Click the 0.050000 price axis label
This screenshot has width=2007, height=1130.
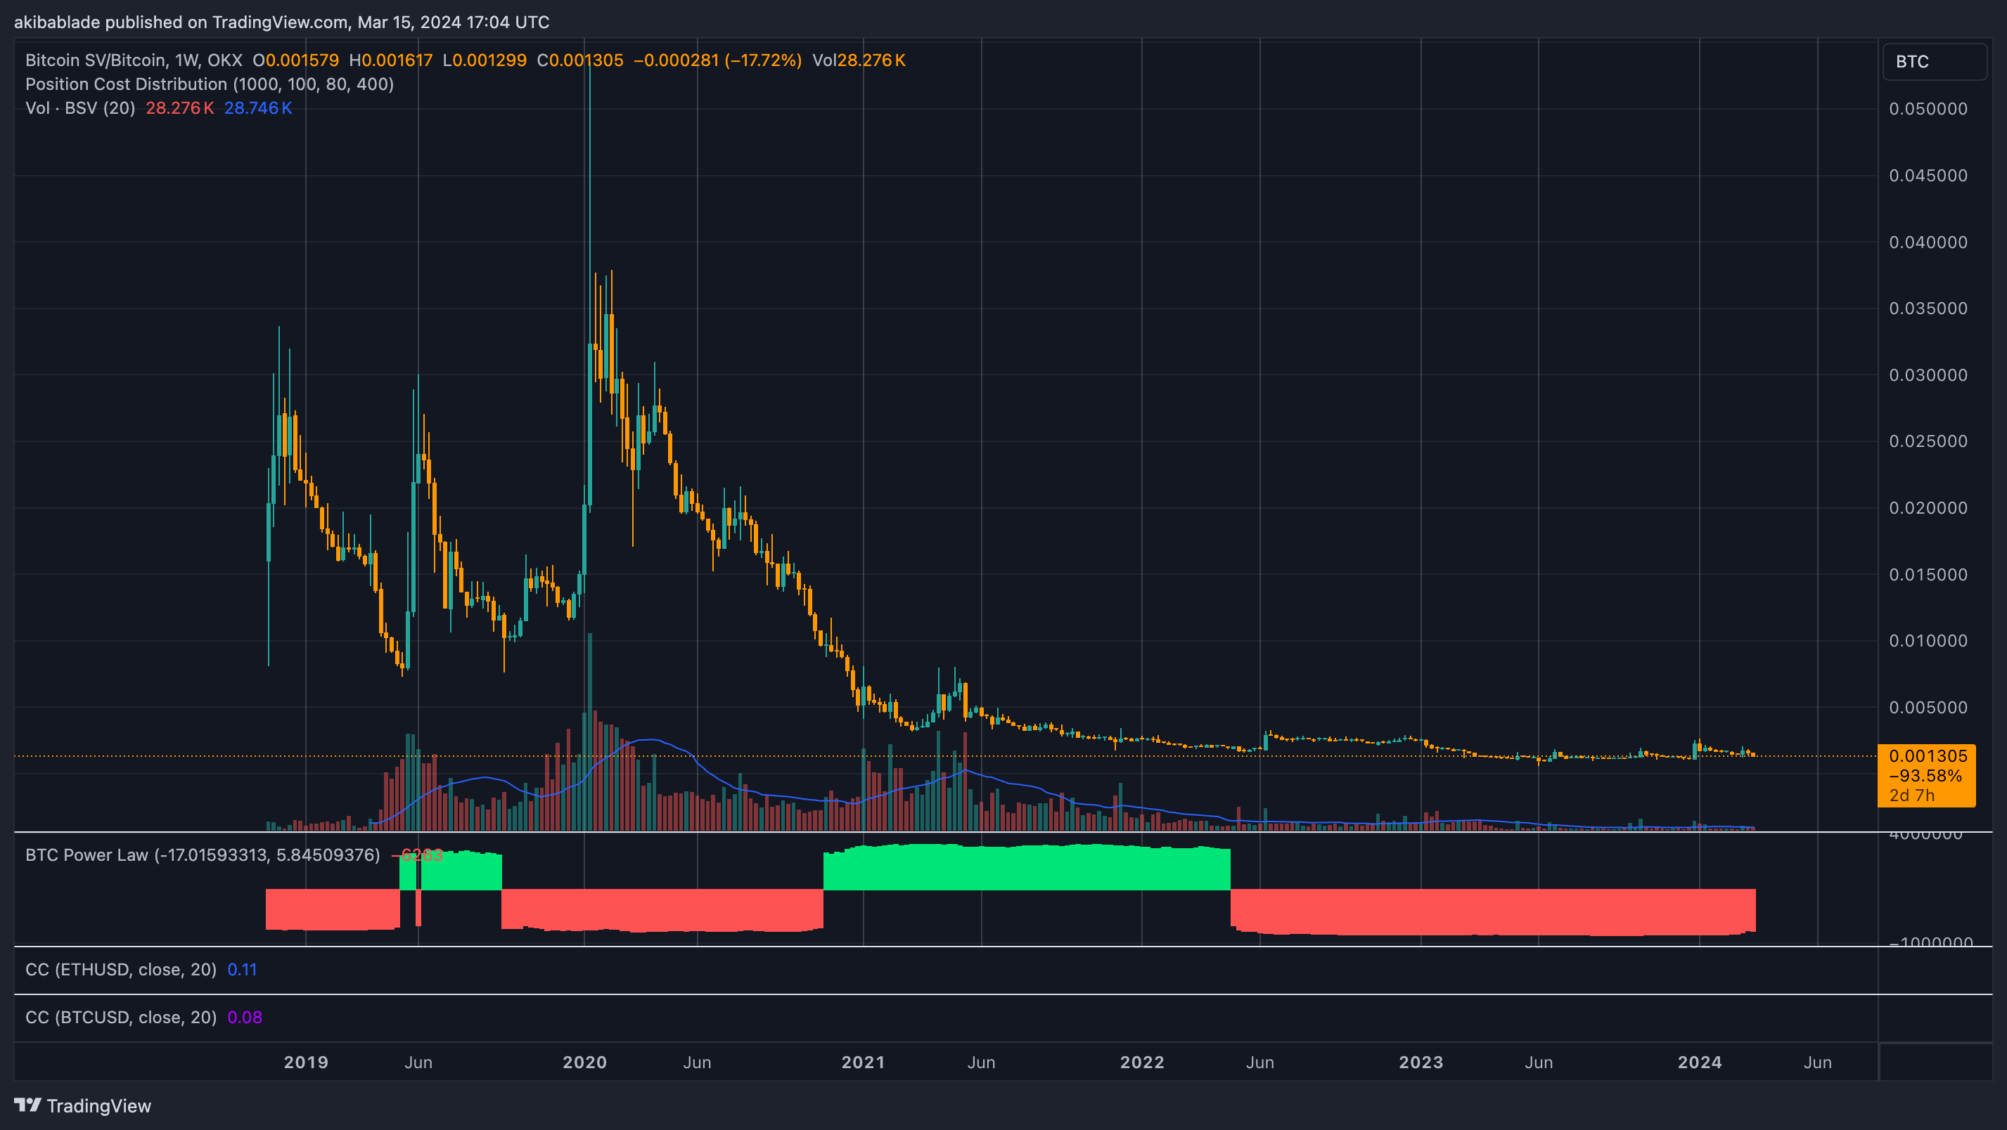[1928, 109]
